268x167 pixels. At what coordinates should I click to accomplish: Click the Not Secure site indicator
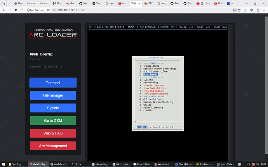pos(35,10)
